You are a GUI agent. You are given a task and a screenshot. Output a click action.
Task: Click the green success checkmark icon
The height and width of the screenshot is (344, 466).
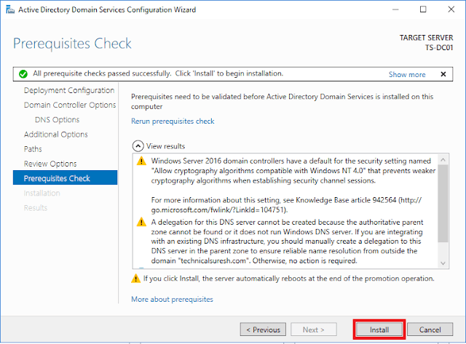click(x=23, y=74)
